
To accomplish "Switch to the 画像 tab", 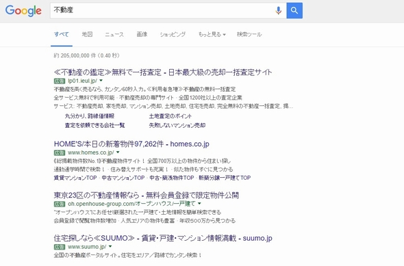I will (142, 34).
